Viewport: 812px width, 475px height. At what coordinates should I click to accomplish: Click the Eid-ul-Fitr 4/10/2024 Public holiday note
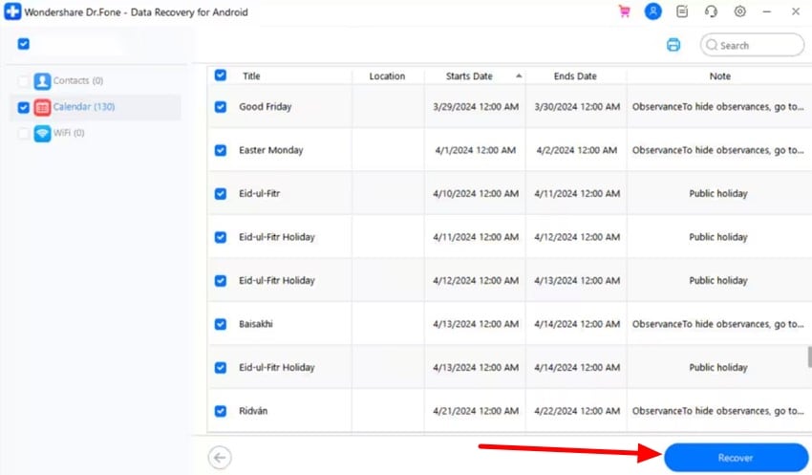click(718, 194)
